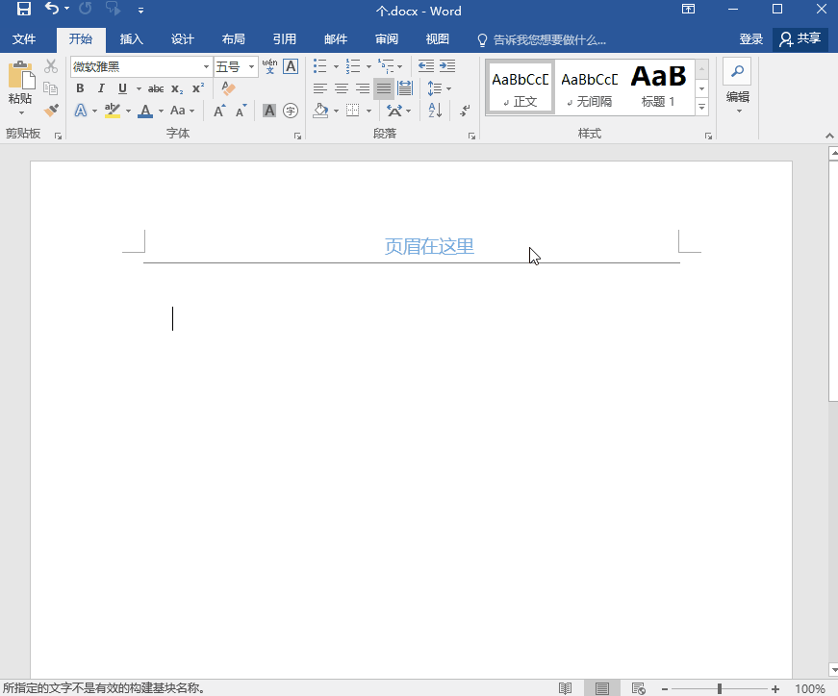Show paragraph marks and formatting symbols
Image resolution: width=838 pixels, height=696 pixels.
(x=465, y=111)
